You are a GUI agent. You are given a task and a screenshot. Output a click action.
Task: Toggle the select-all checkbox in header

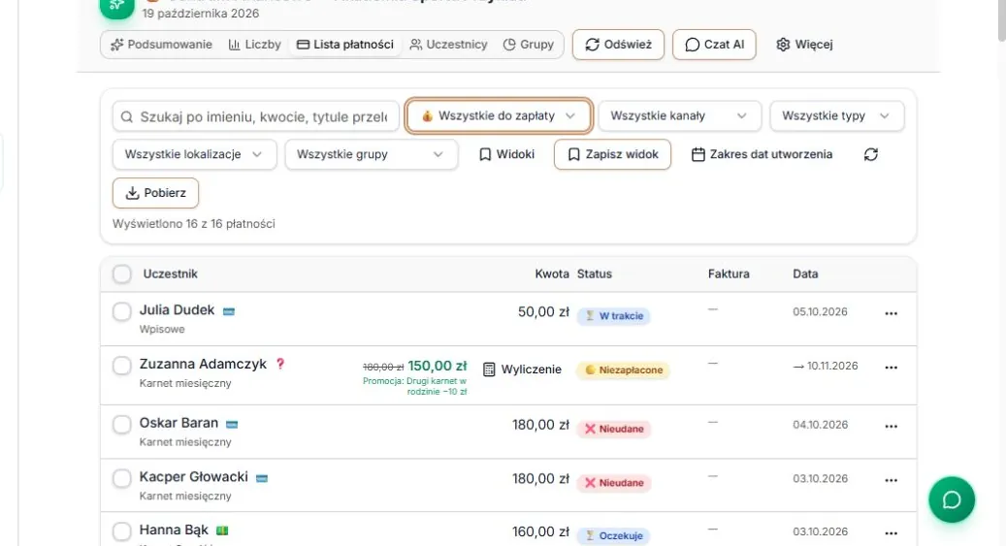(122, 273)
